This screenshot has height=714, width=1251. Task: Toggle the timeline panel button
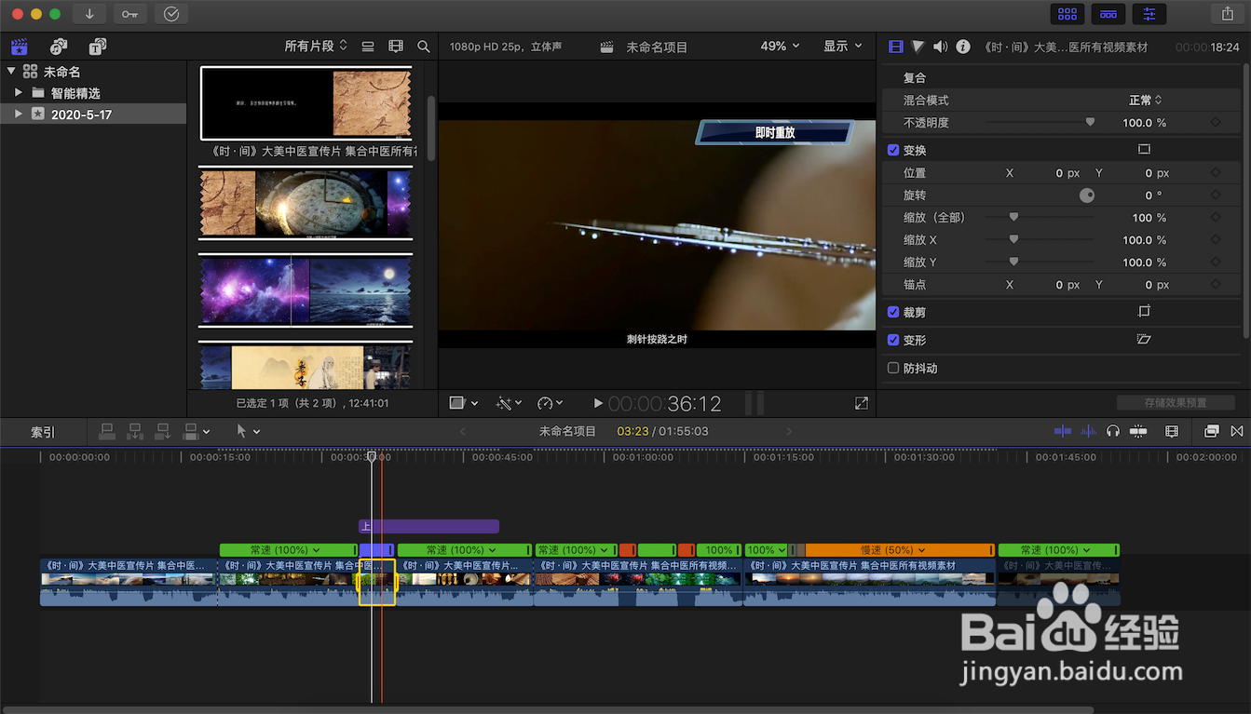pos(1108,14)
